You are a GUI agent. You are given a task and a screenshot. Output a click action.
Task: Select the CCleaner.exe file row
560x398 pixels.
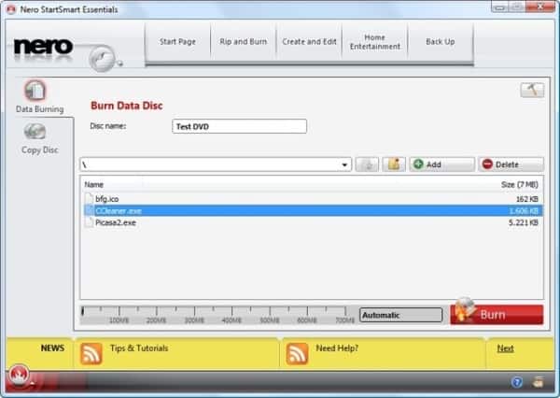point(312,210)
